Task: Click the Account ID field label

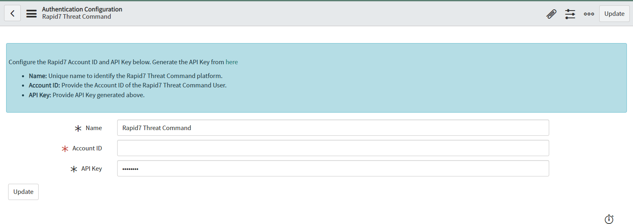Action: [87, 148]
